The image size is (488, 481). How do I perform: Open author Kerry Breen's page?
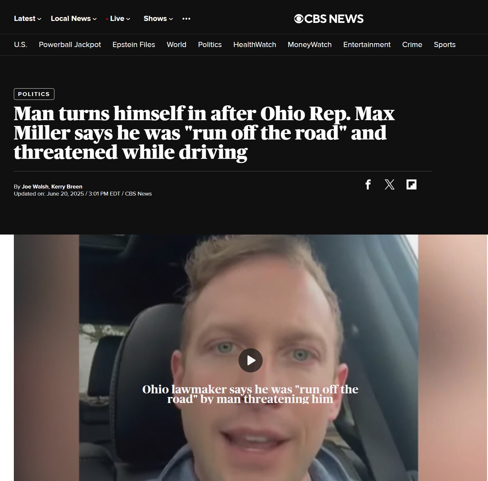(67, 187)
